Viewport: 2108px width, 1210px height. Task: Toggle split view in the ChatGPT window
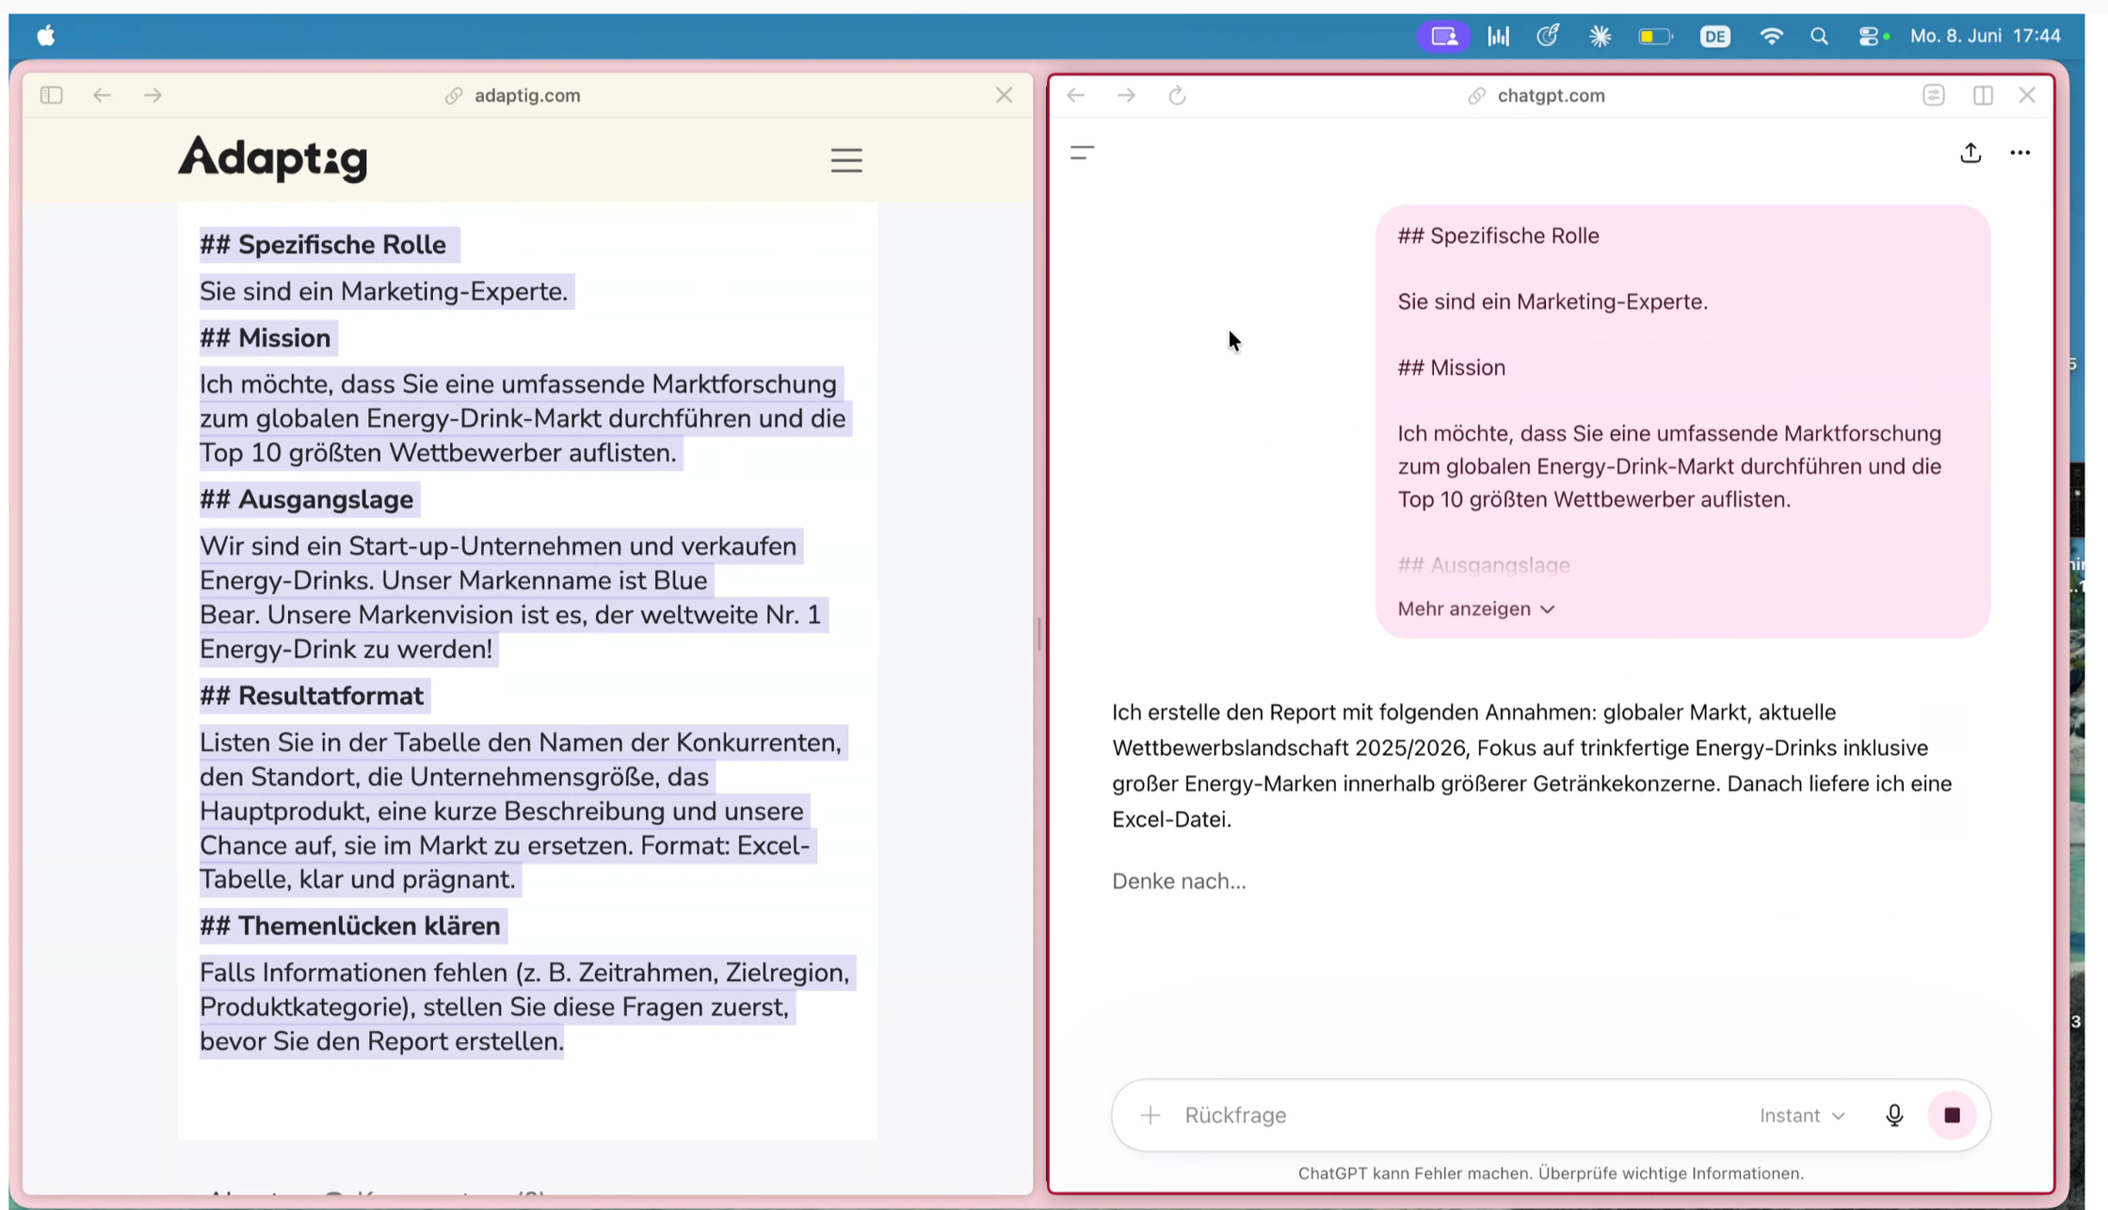click(1983, 95)
